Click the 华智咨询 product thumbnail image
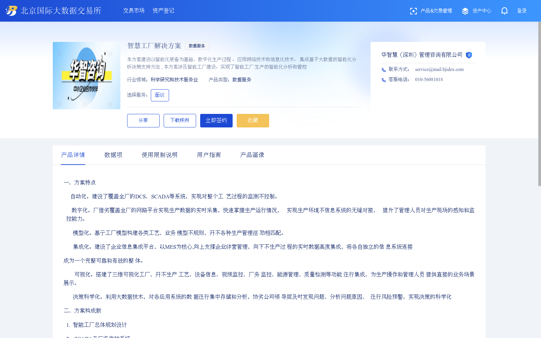This screenshot has height=338, width=541. (x=87, y=76)
